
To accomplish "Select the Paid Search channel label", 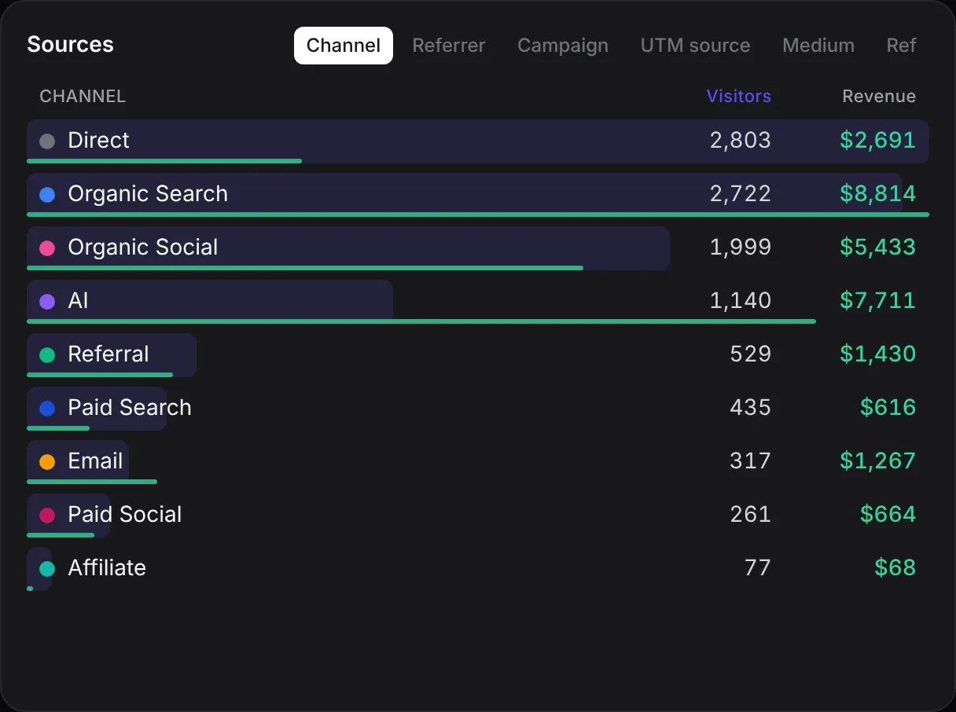I will coord(130,408).
